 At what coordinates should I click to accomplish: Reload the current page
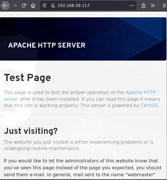pyautogui.click(x=24, y=5)
